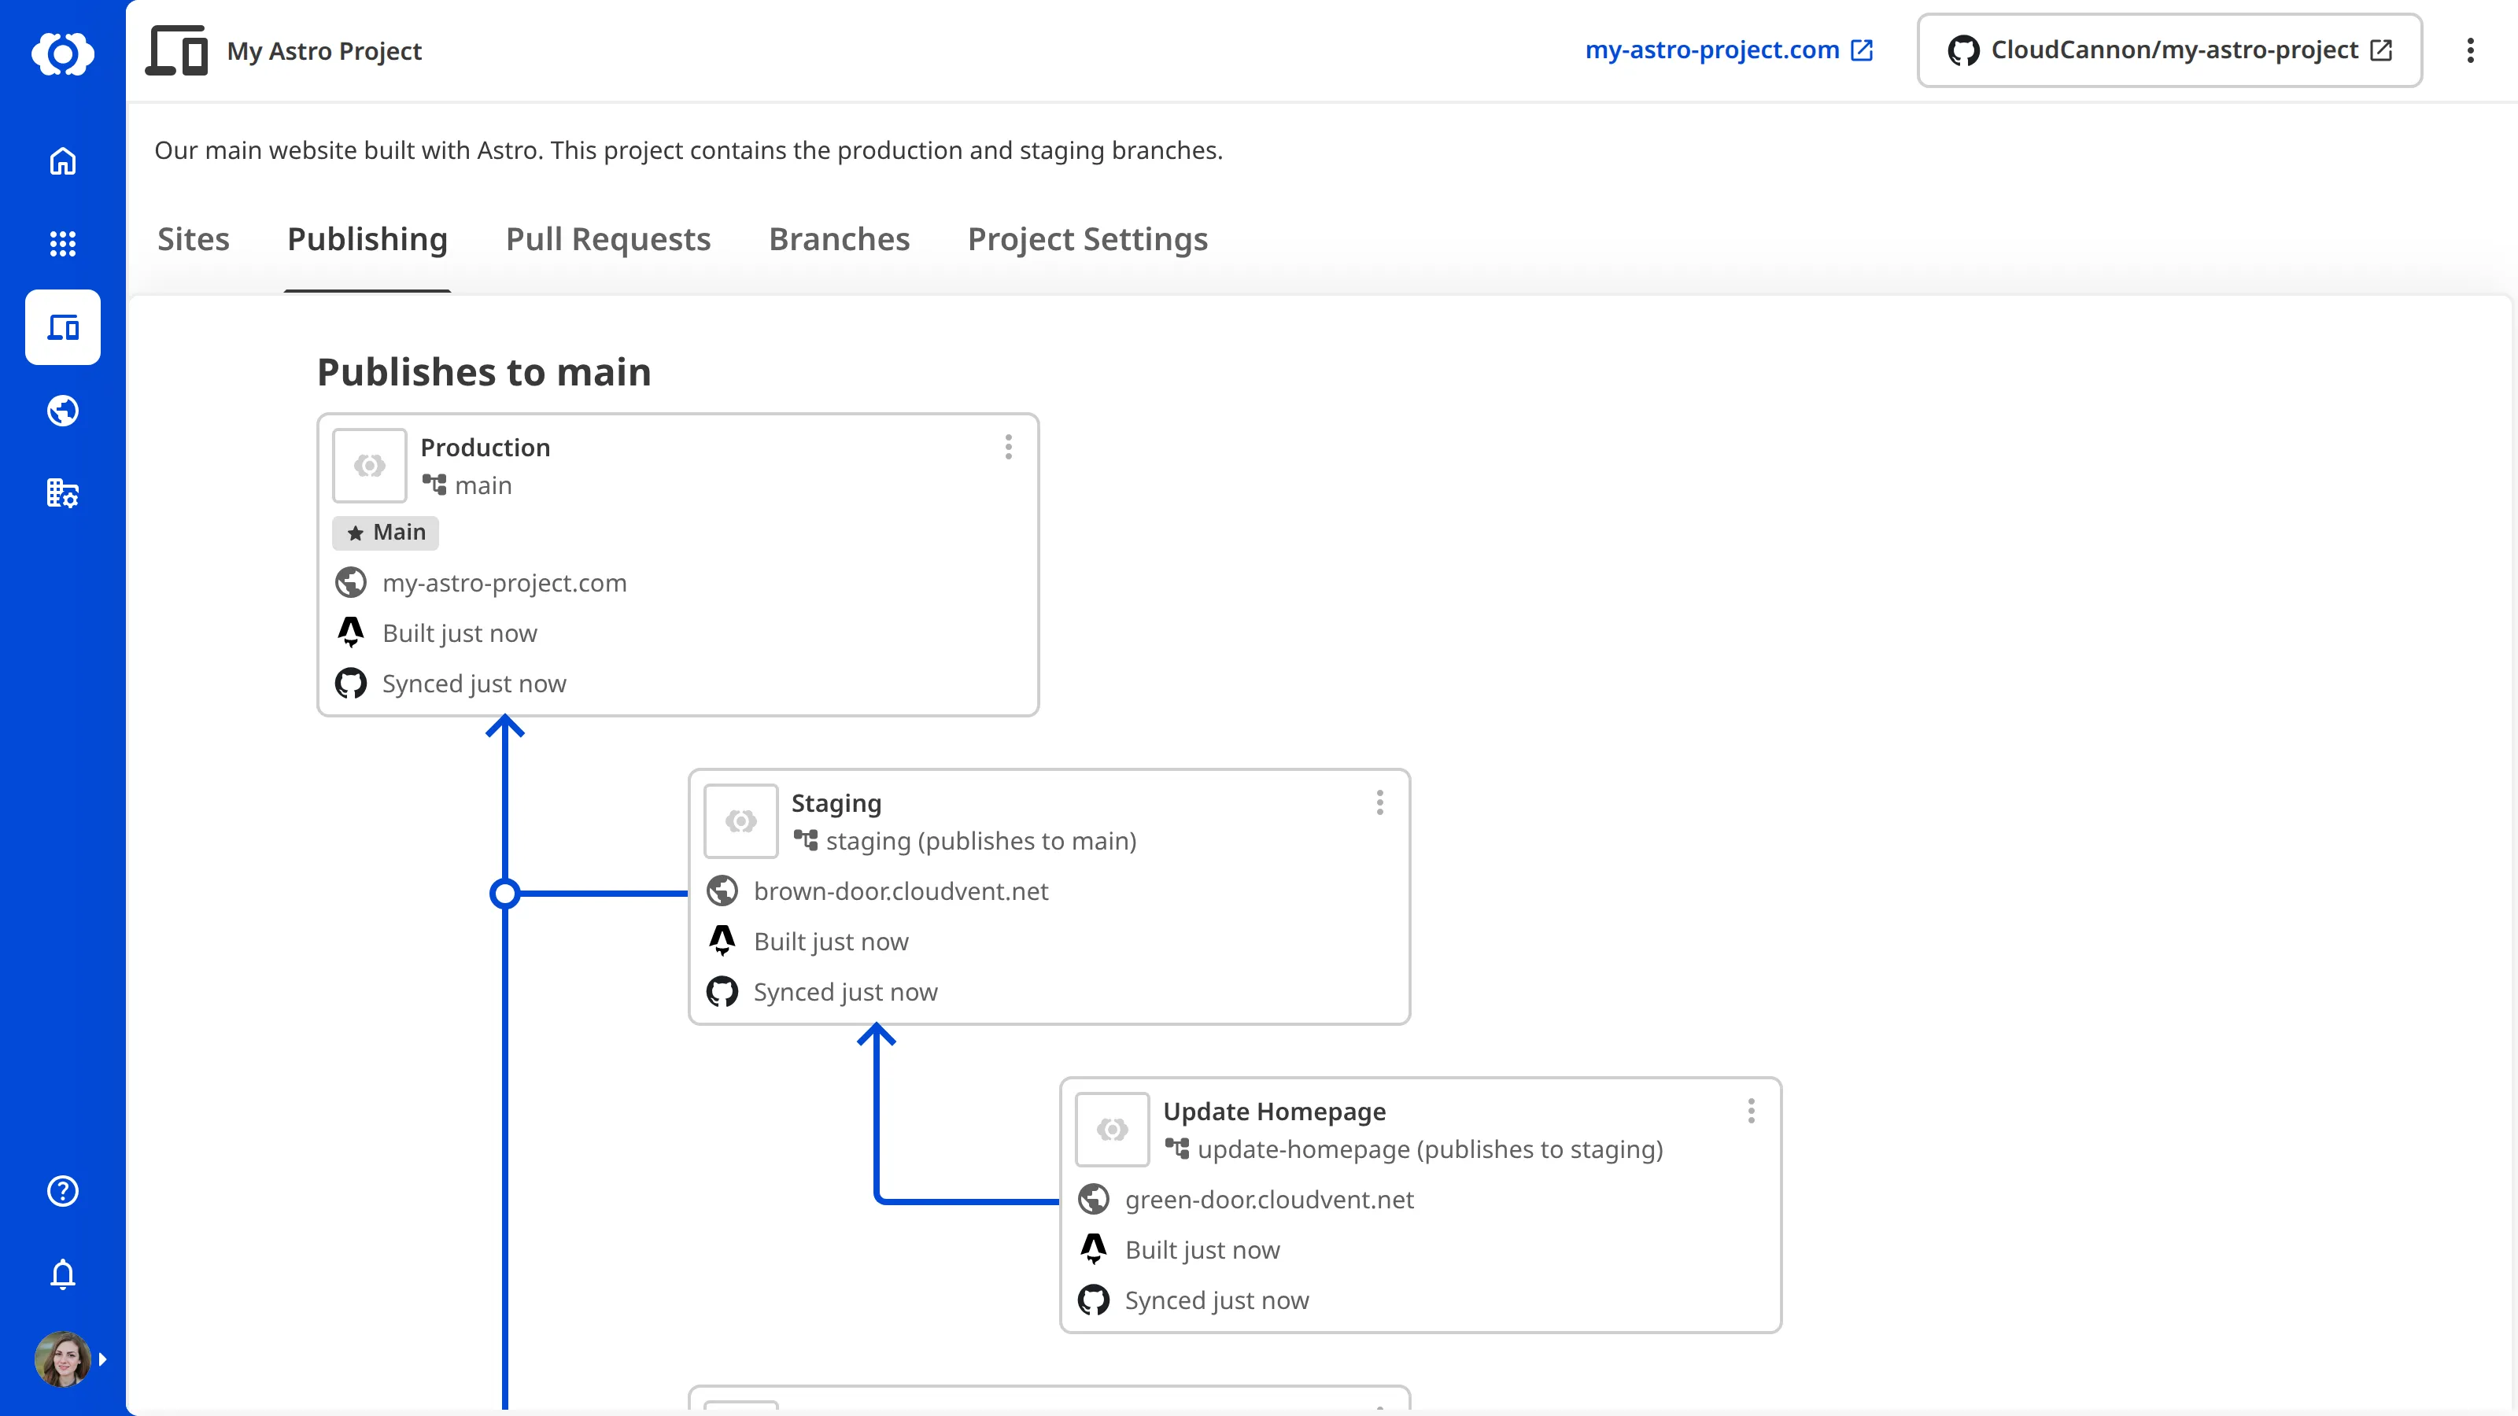Screen dimensions: 2518x1416
Task: Click the GitHub sync icon in the Staging card
Action: point(722,992)
